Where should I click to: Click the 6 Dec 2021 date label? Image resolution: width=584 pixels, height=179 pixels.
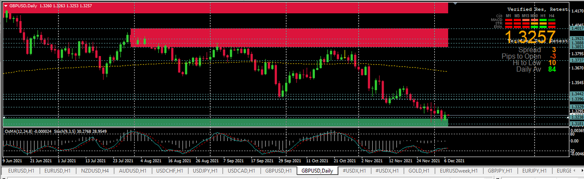(x=454, y=161)
